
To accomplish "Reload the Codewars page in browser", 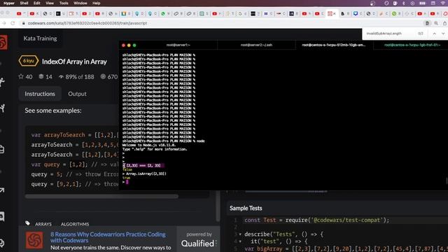I will pyautogui.click(x=13, y=23).
